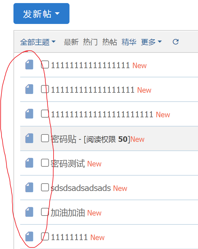Screen dimensions: 198x249
Task: Click the refresh icon in filter bar
Action: (x=176, y=42)
